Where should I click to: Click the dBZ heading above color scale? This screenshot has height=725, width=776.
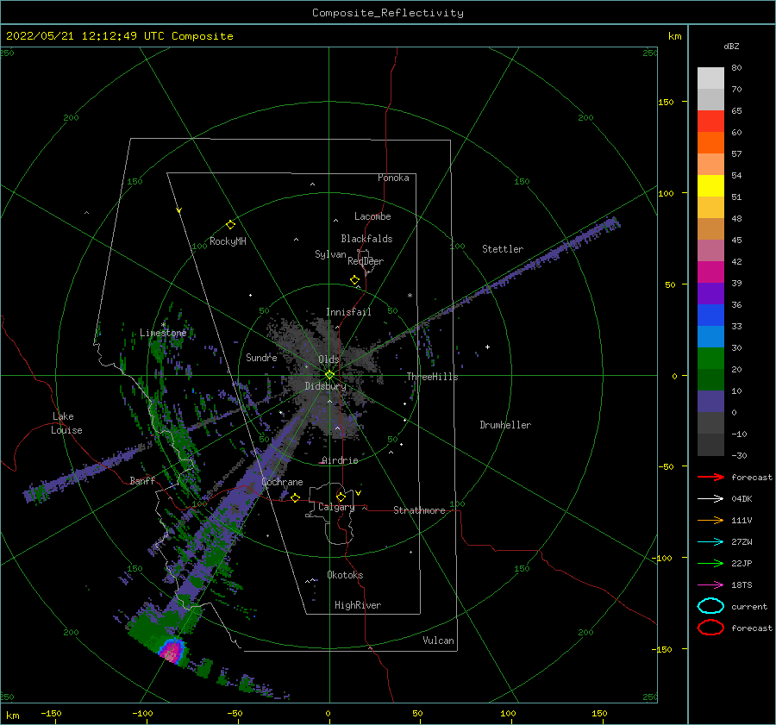click(731, 46)
